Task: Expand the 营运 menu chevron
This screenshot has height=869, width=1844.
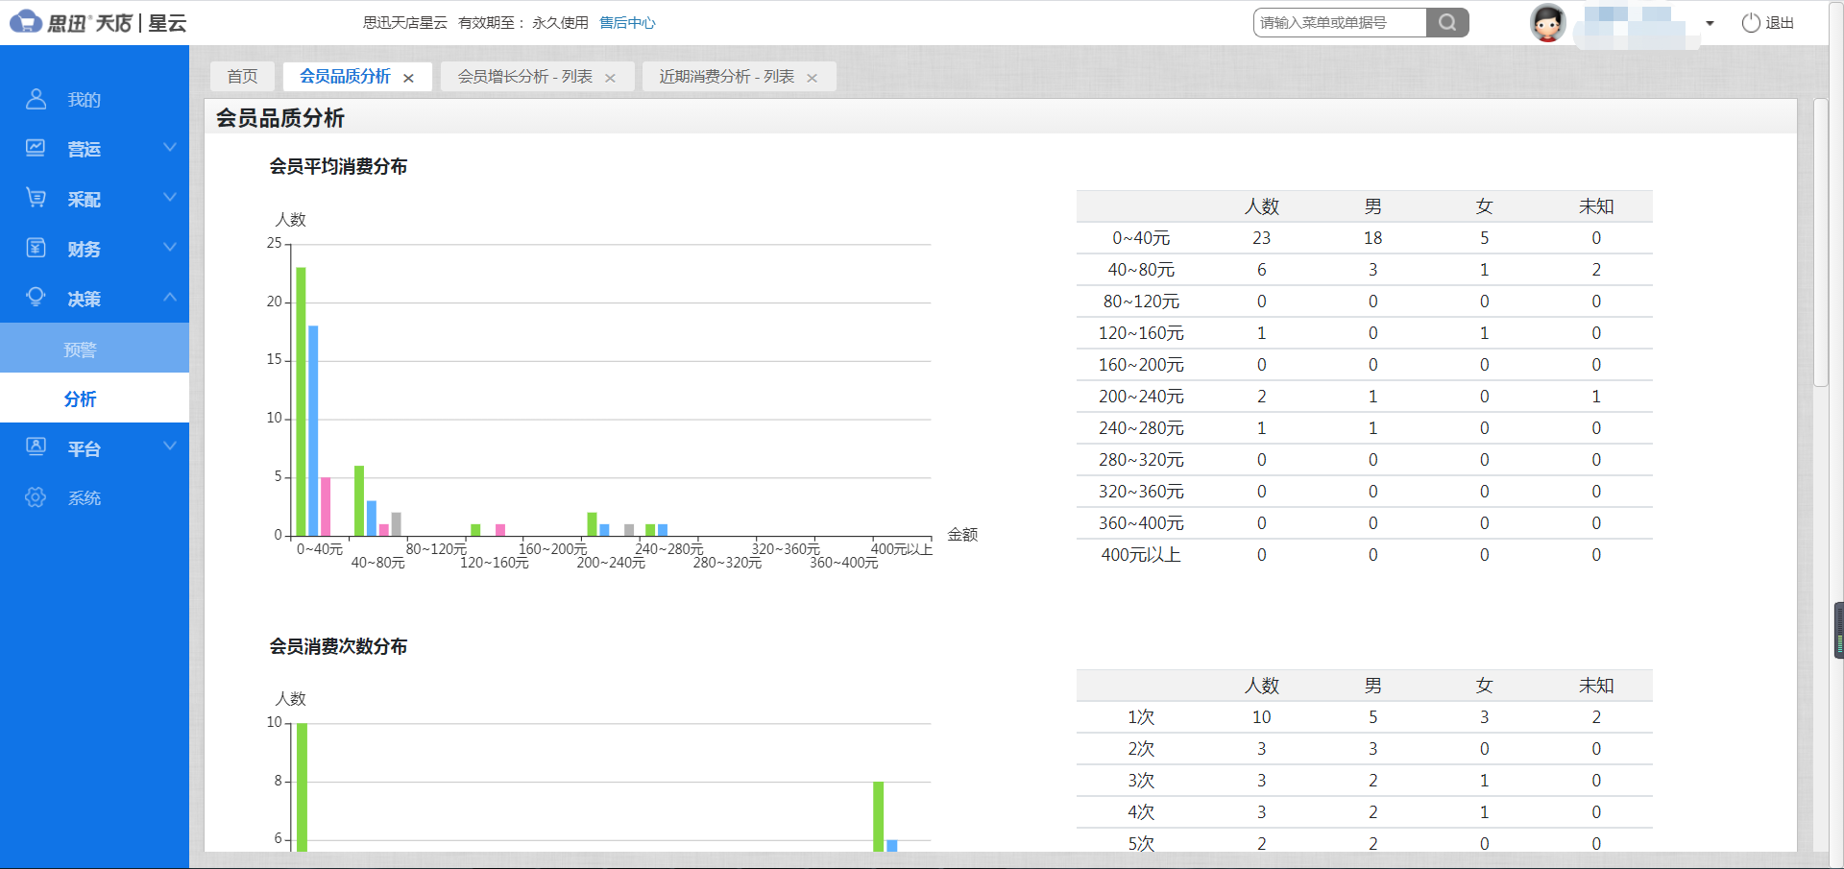Action: point(170,147)
